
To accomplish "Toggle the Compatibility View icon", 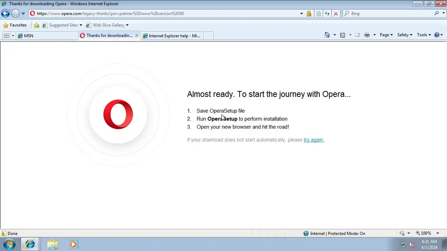I will click(x=318, y=14).
